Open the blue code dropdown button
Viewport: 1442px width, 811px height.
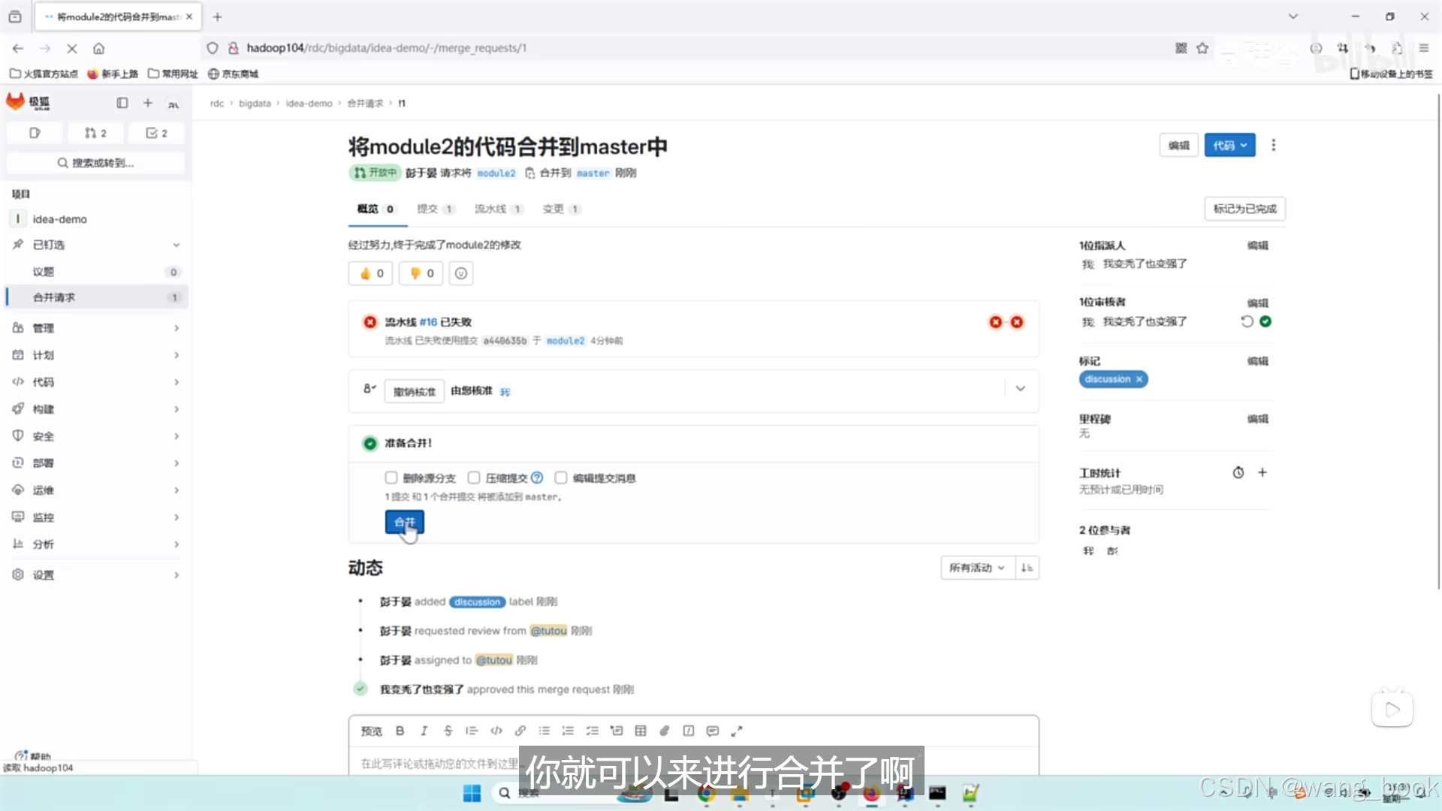[x=1229, y=146]
